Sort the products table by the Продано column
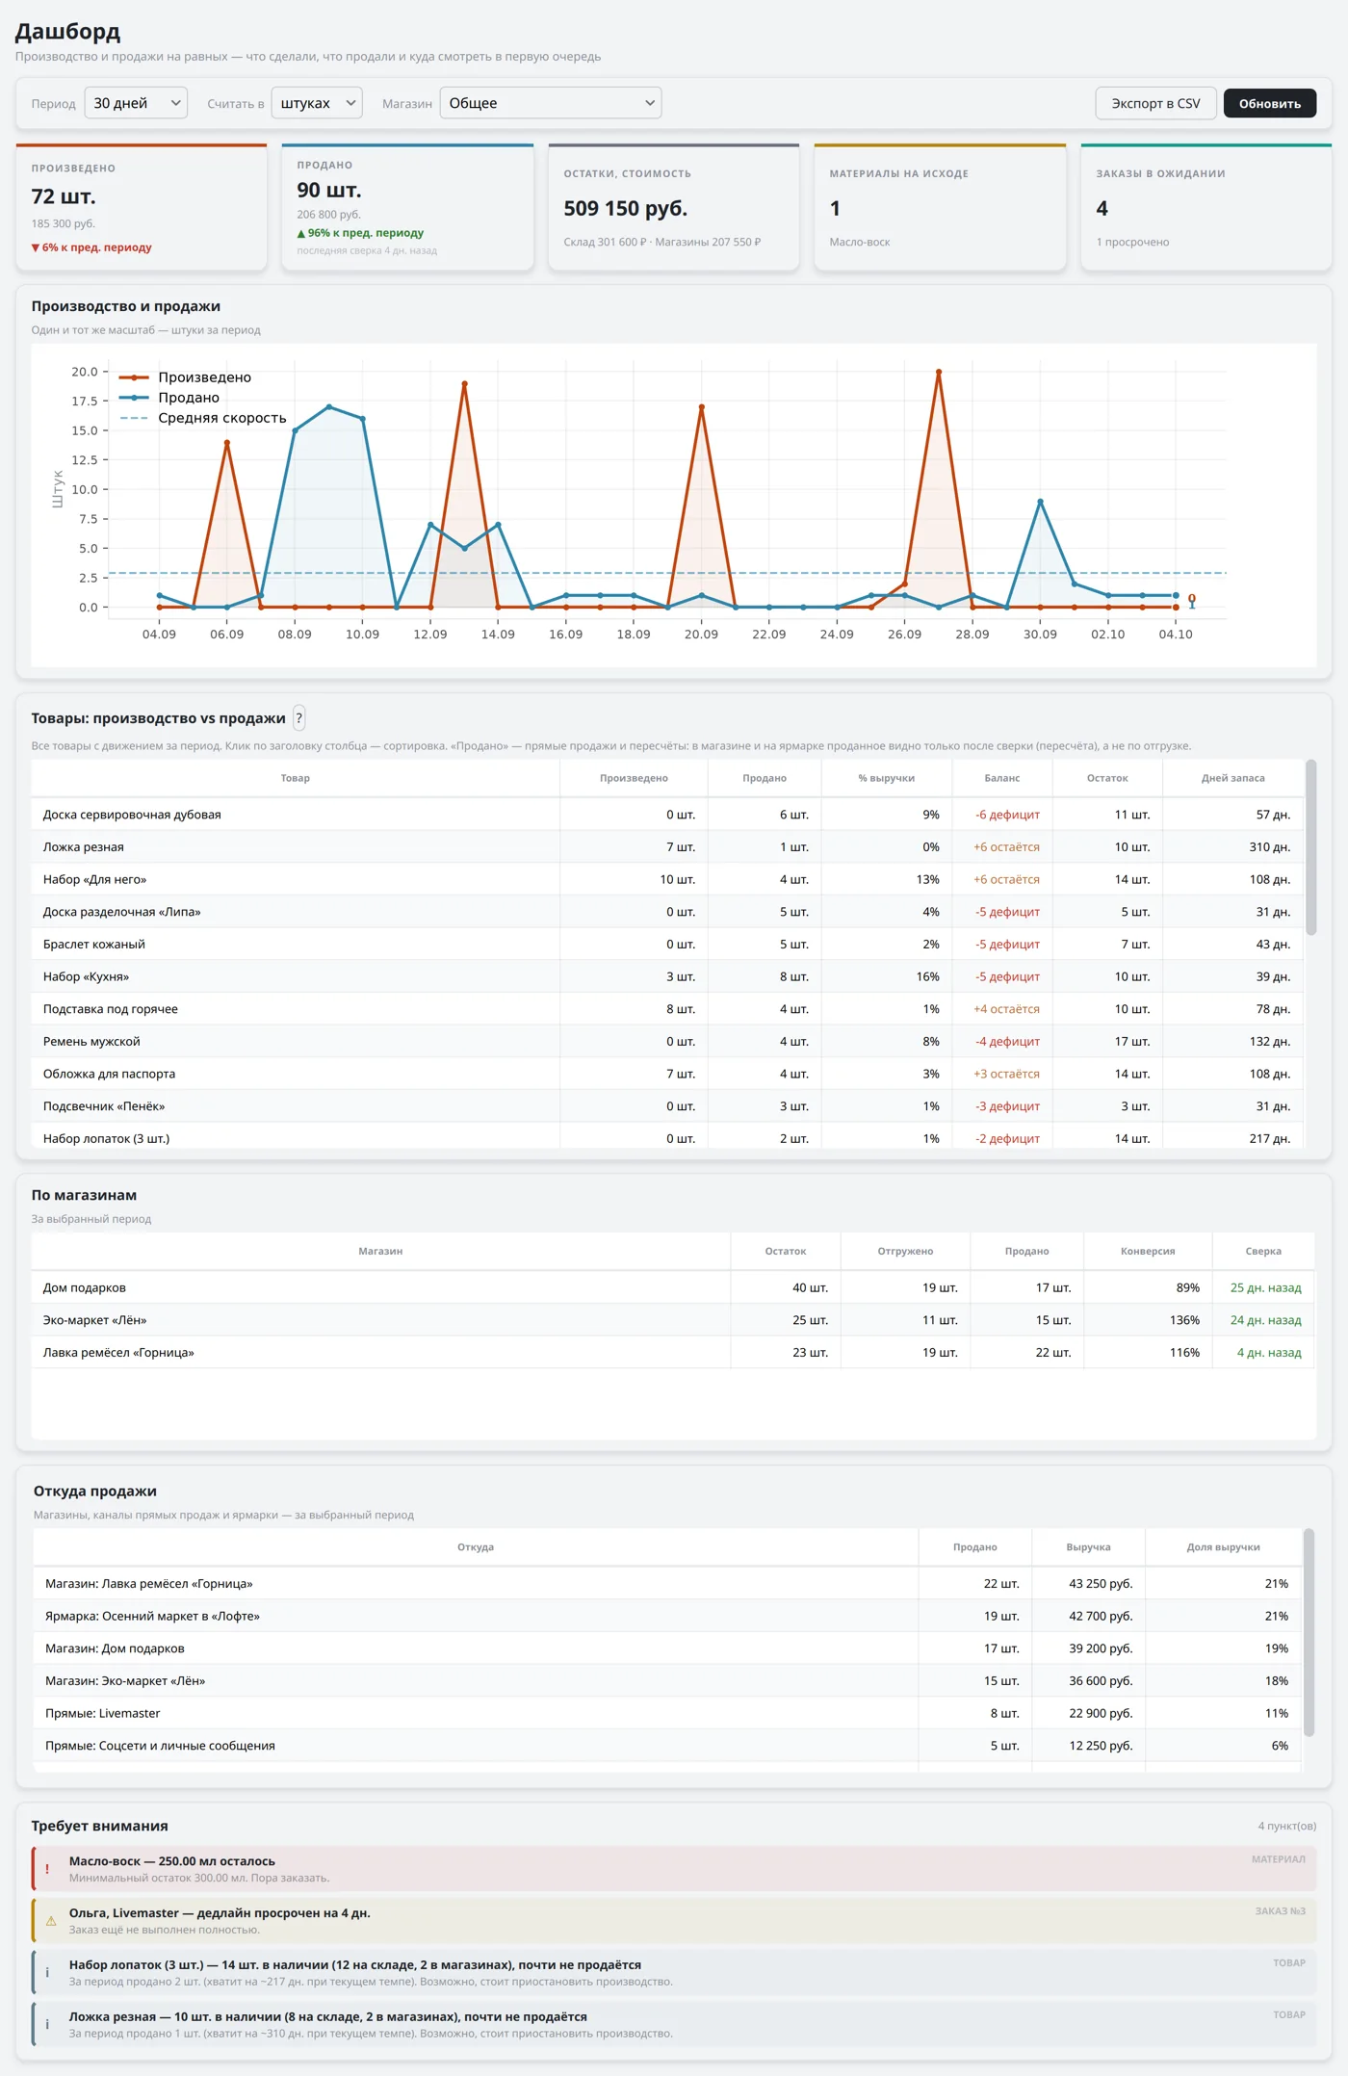The image size is (1348, 2076). (x=765, y=778)
